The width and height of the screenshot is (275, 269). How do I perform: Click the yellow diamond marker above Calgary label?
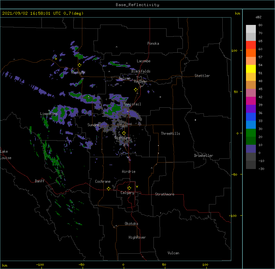coord(129,188)
